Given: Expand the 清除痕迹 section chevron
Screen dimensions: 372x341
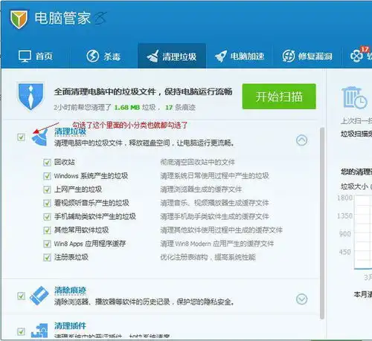Looking at the screenshot, I should (x=301, y=299).
